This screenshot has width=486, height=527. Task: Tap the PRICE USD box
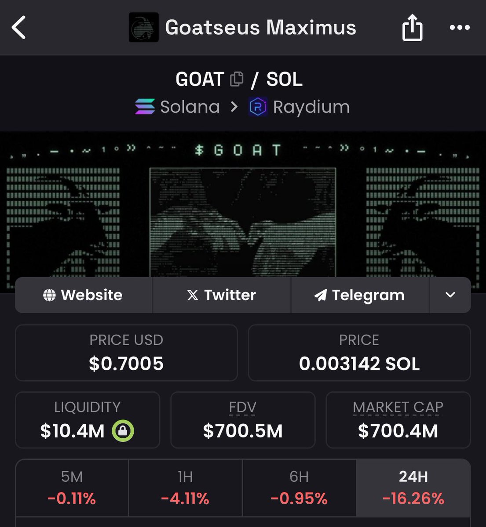pyautogui.click(x=126, y=353)
